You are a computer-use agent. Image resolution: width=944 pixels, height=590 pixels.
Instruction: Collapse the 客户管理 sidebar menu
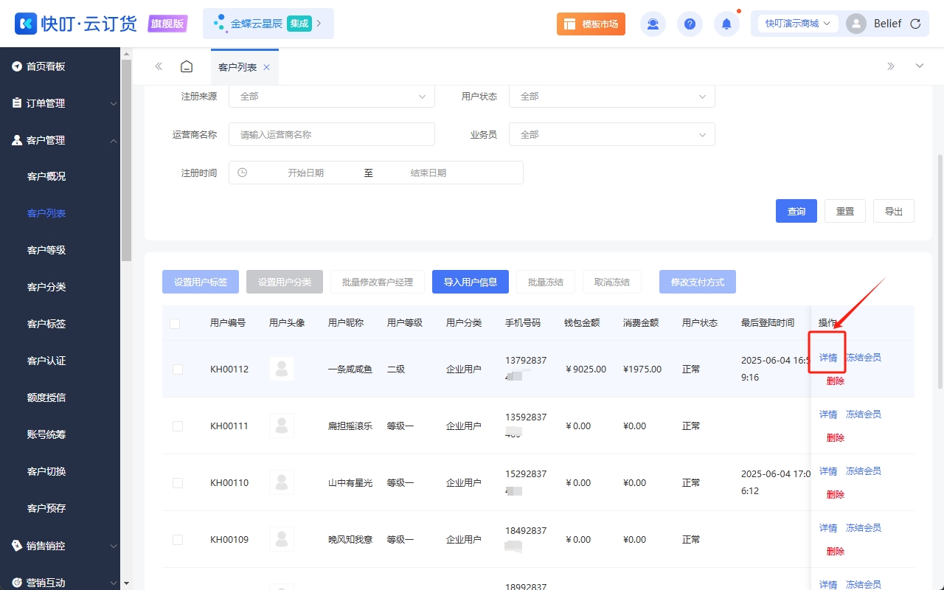60,140
